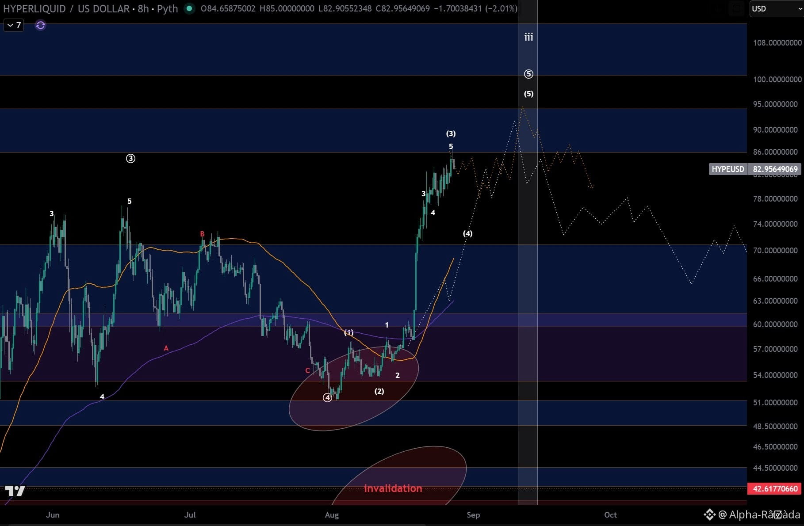The height and width of the screenshot is (526, 804).
Task: Select the (1) wave label
Action: pos(349,332)
